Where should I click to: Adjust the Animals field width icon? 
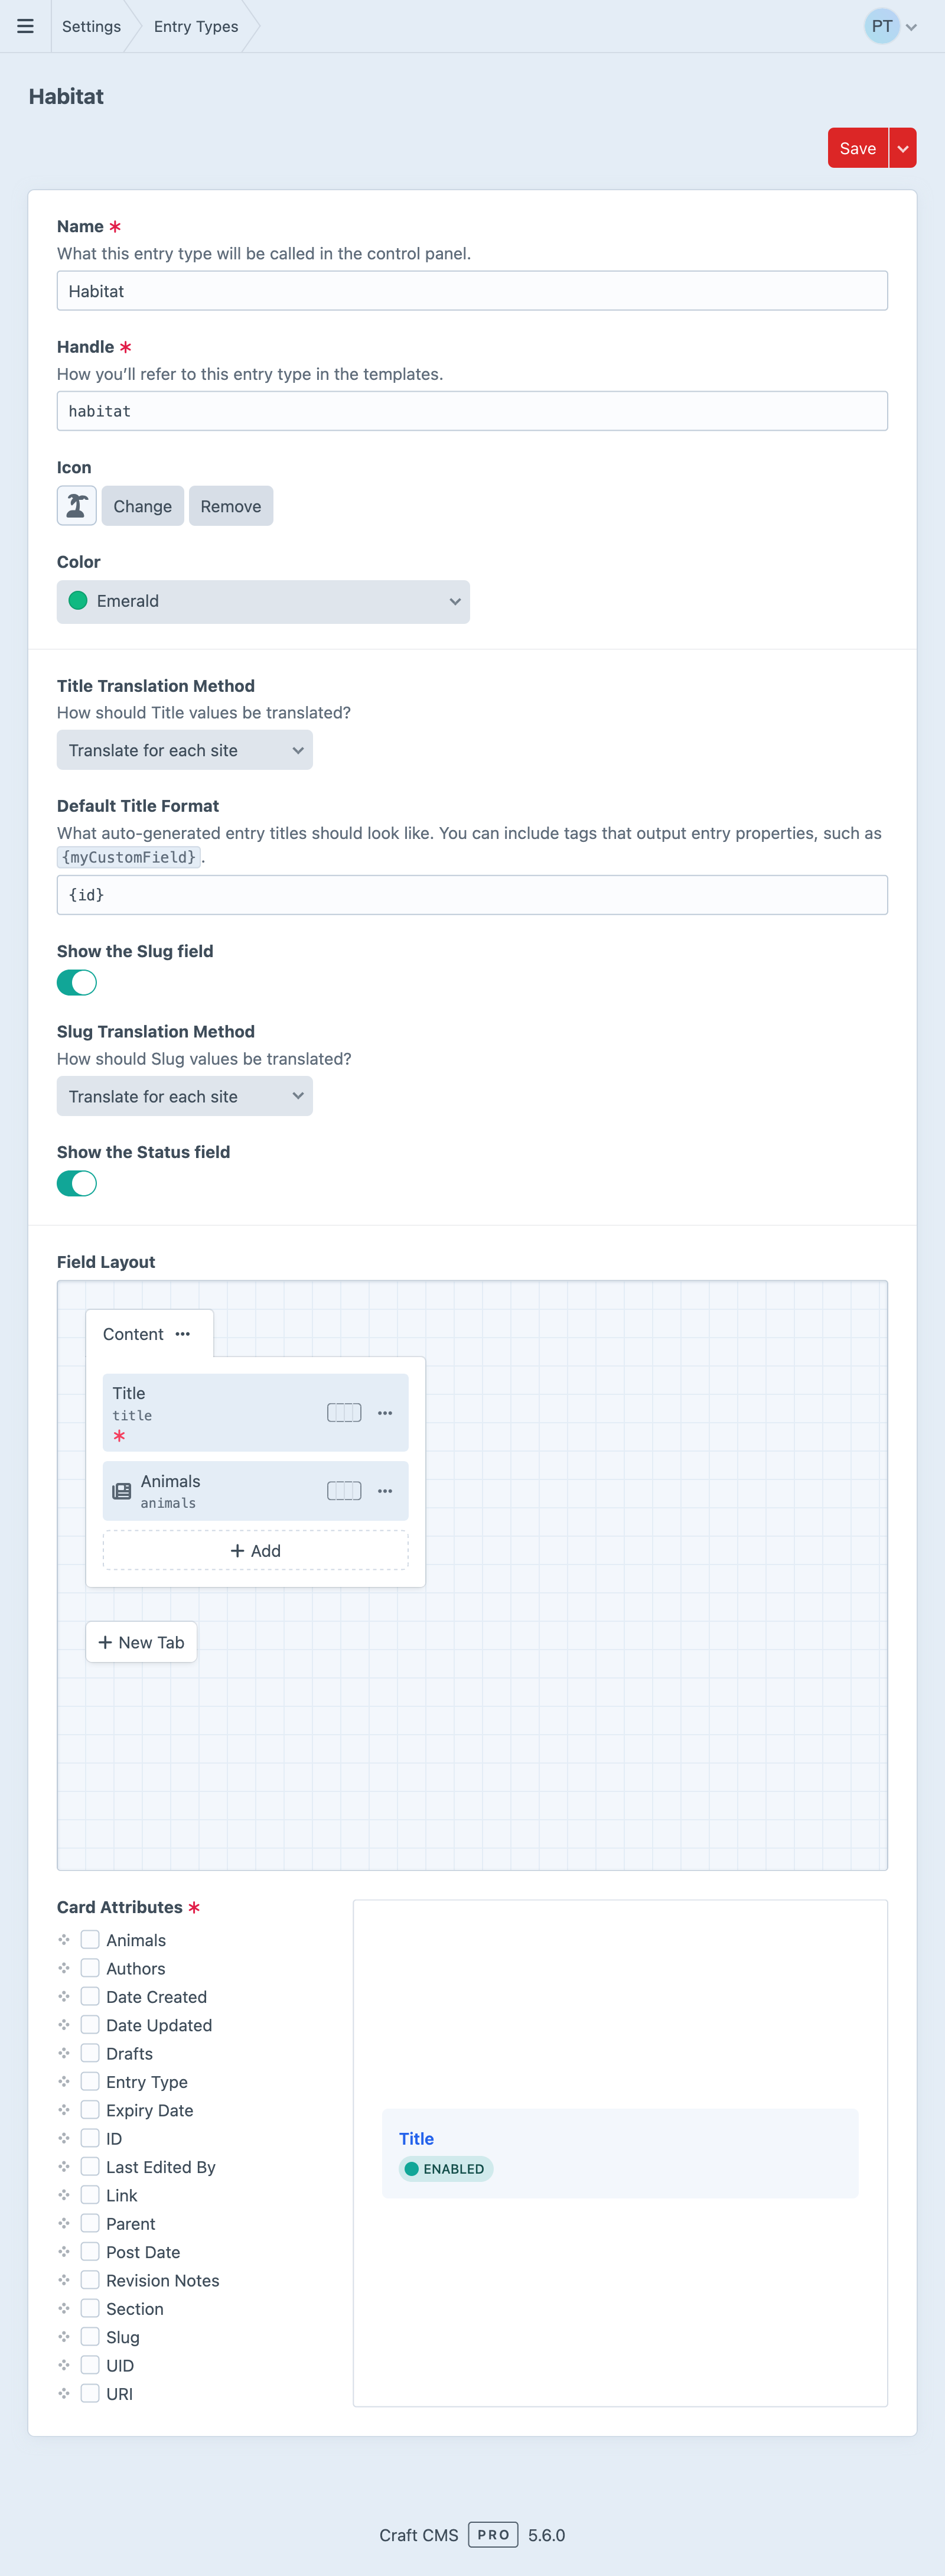pyautogui.click(x=344, y=1491)
